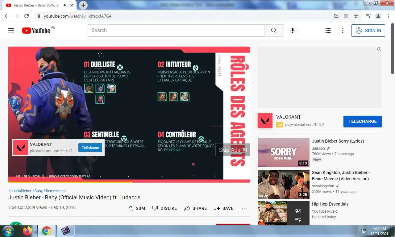Open Sean Kingston Eenie Meenie title
The height and width of the screenshot is (237, 395).
(341, 176)
